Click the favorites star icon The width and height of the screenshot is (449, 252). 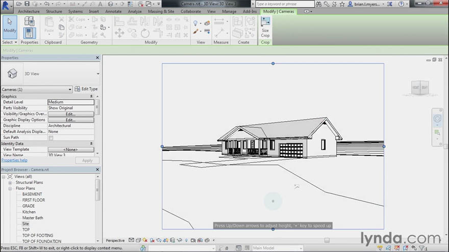coord(342,4)
